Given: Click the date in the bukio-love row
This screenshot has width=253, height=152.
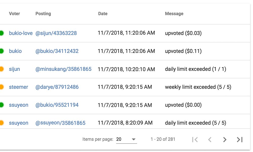Looking at the screenshot, I should 126,33.
